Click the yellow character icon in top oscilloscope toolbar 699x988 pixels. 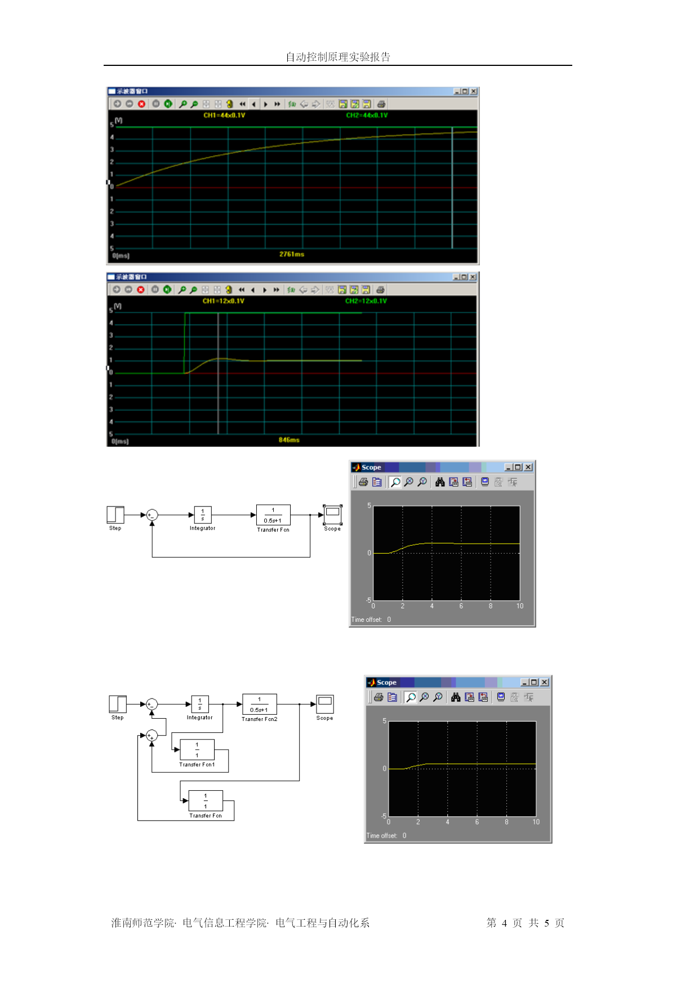(x=229, y=104)
